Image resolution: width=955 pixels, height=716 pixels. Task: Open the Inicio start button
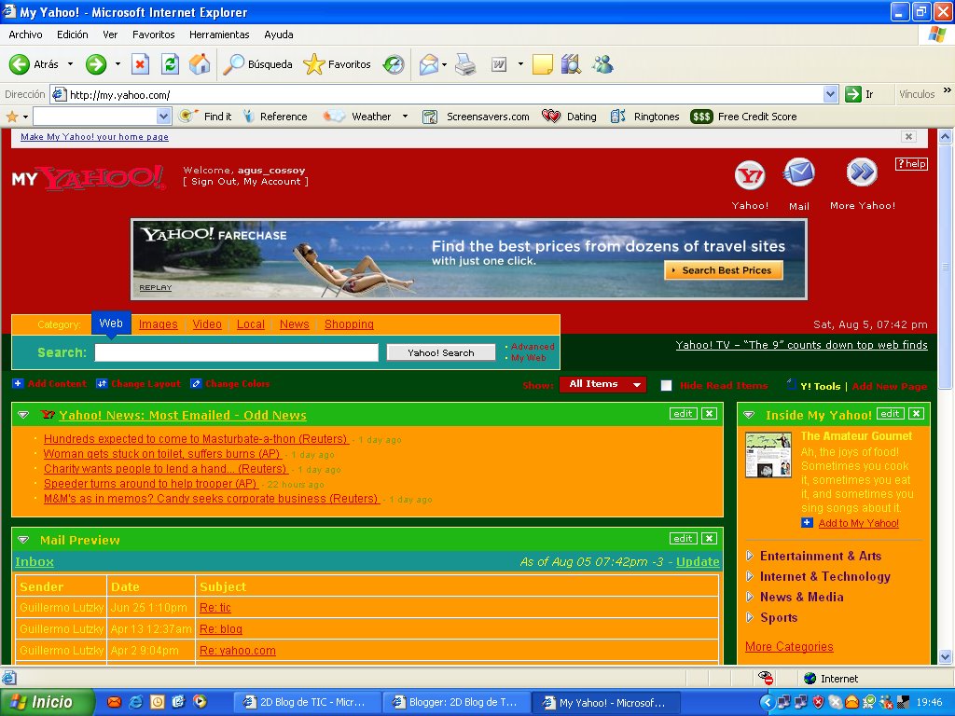click(x=47, y=702)
